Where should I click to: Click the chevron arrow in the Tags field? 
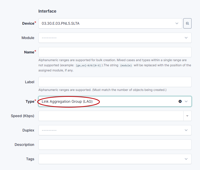pyautogui.click(x=186, y=159)
